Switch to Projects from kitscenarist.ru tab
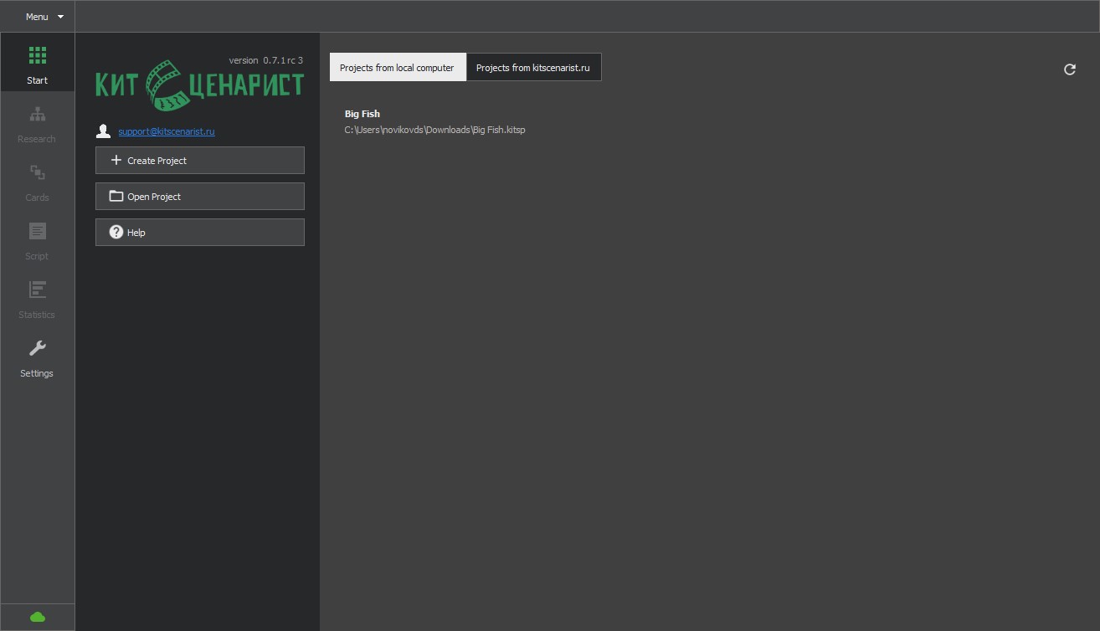This screenshot has width=1100, height=631. (533, 68)
